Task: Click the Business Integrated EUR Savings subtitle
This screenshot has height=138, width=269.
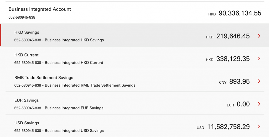Action: tap(74, 108)
